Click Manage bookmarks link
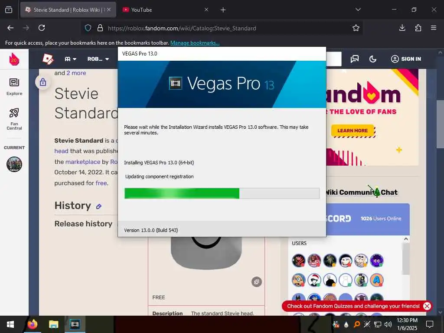This screenshot has width=444, height=333. (x=195, y=43)
